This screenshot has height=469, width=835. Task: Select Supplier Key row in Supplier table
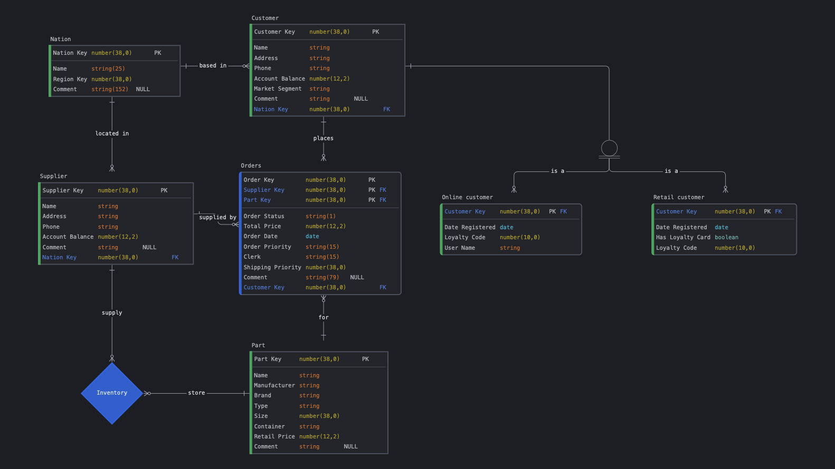pyautogui.click(x=117, y=191)
